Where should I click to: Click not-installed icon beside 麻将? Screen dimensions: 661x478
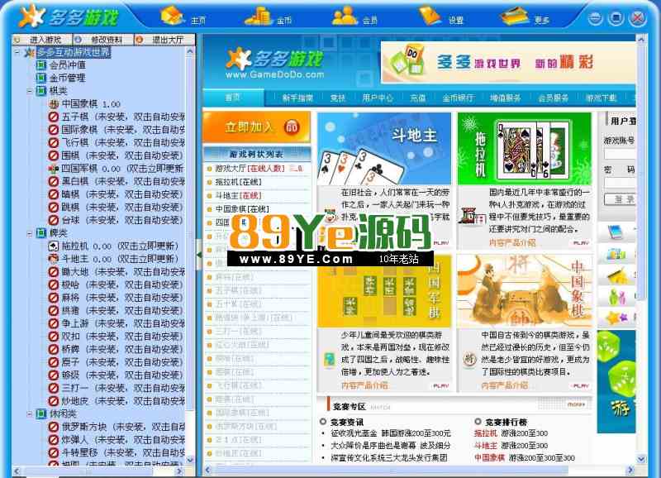coord(54,298)
